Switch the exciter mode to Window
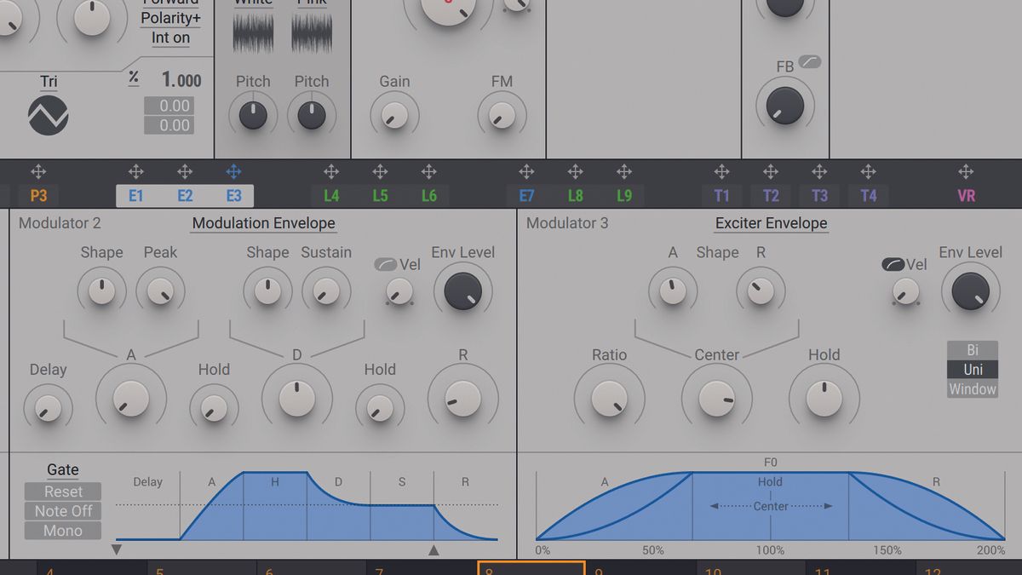This screenshot has height=575, width=1022. (972, 388)
